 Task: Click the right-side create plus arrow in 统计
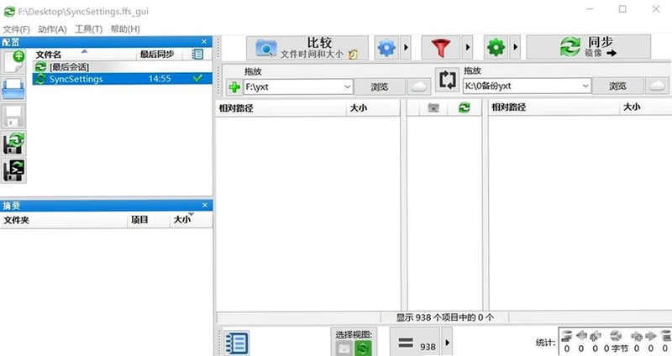click(x=637, y=336)
